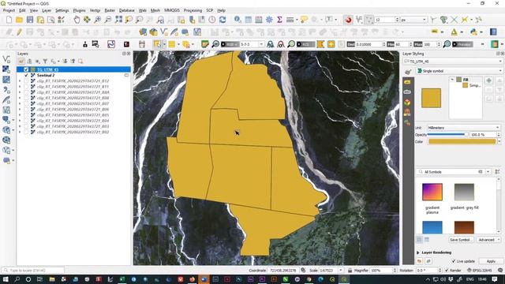
Task: Toggle editing with yellow pencil icon
Action: [x=19, y=32]
